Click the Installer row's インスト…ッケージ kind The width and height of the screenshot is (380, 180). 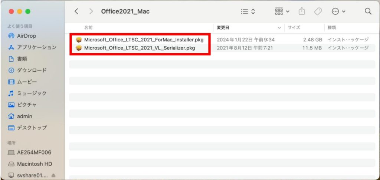[348, 40]
